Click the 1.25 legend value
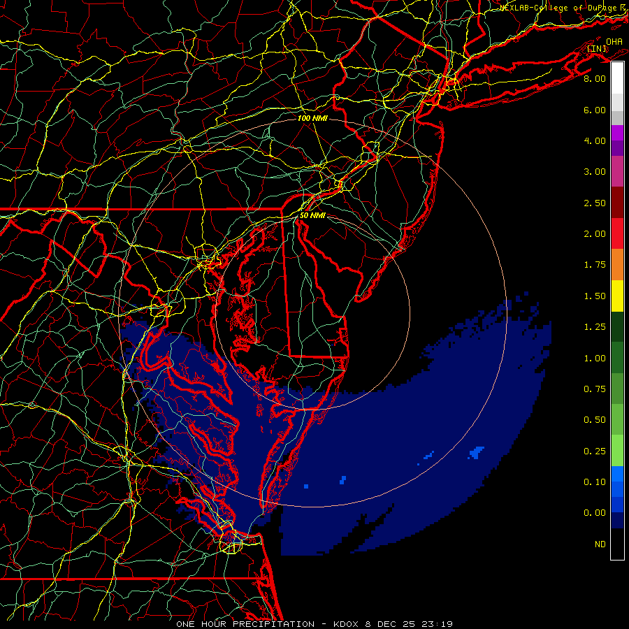629x629 pixels. tap(595, 327)
